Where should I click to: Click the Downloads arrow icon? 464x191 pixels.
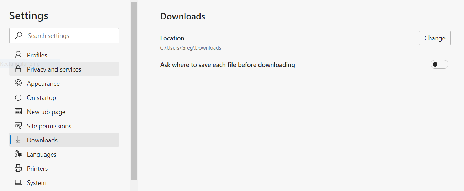[x=18, y=140]
